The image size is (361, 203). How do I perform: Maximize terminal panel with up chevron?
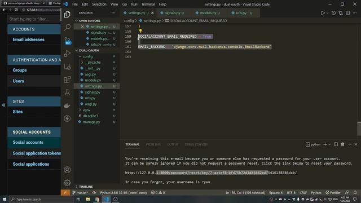click(350, 144)
